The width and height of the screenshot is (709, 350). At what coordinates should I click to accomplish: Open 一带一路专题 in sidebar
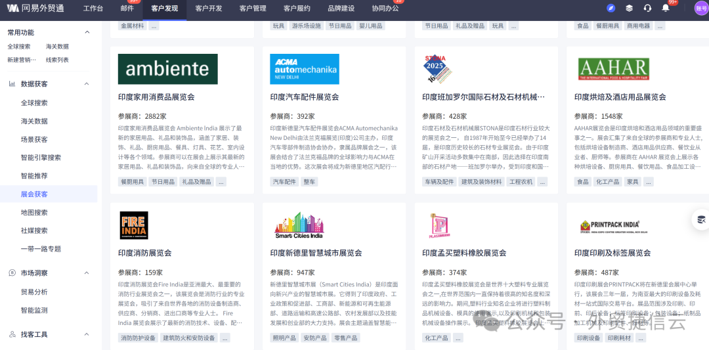click(41, 249)
